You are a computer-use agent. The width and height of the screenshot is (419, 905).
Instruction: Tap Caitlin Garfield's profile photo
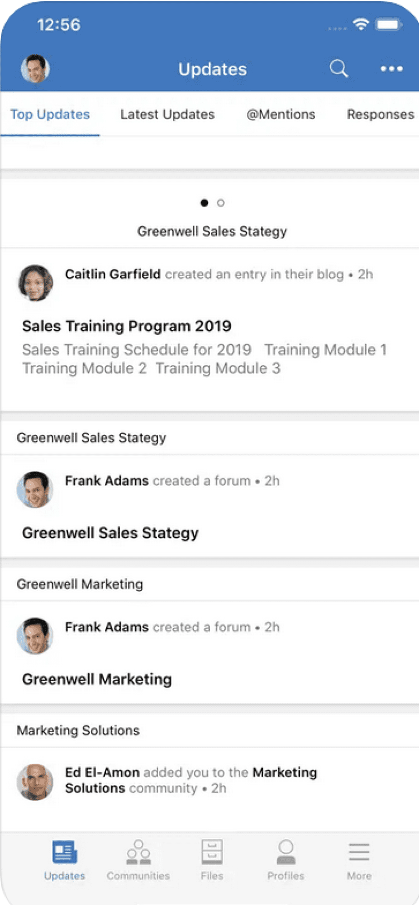click(x=36, y=283)
